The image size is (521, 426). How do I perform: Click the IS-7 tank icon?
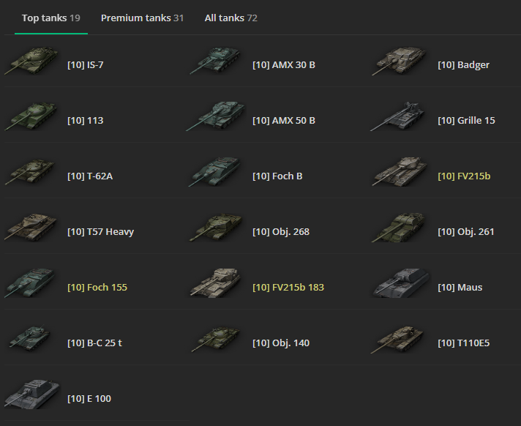31,61
